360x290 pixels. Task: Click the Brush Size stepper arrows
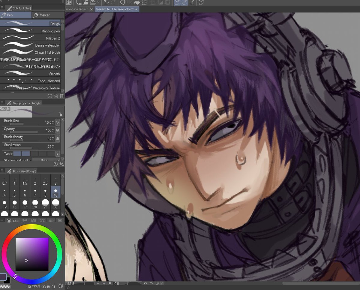pos(53,122)
